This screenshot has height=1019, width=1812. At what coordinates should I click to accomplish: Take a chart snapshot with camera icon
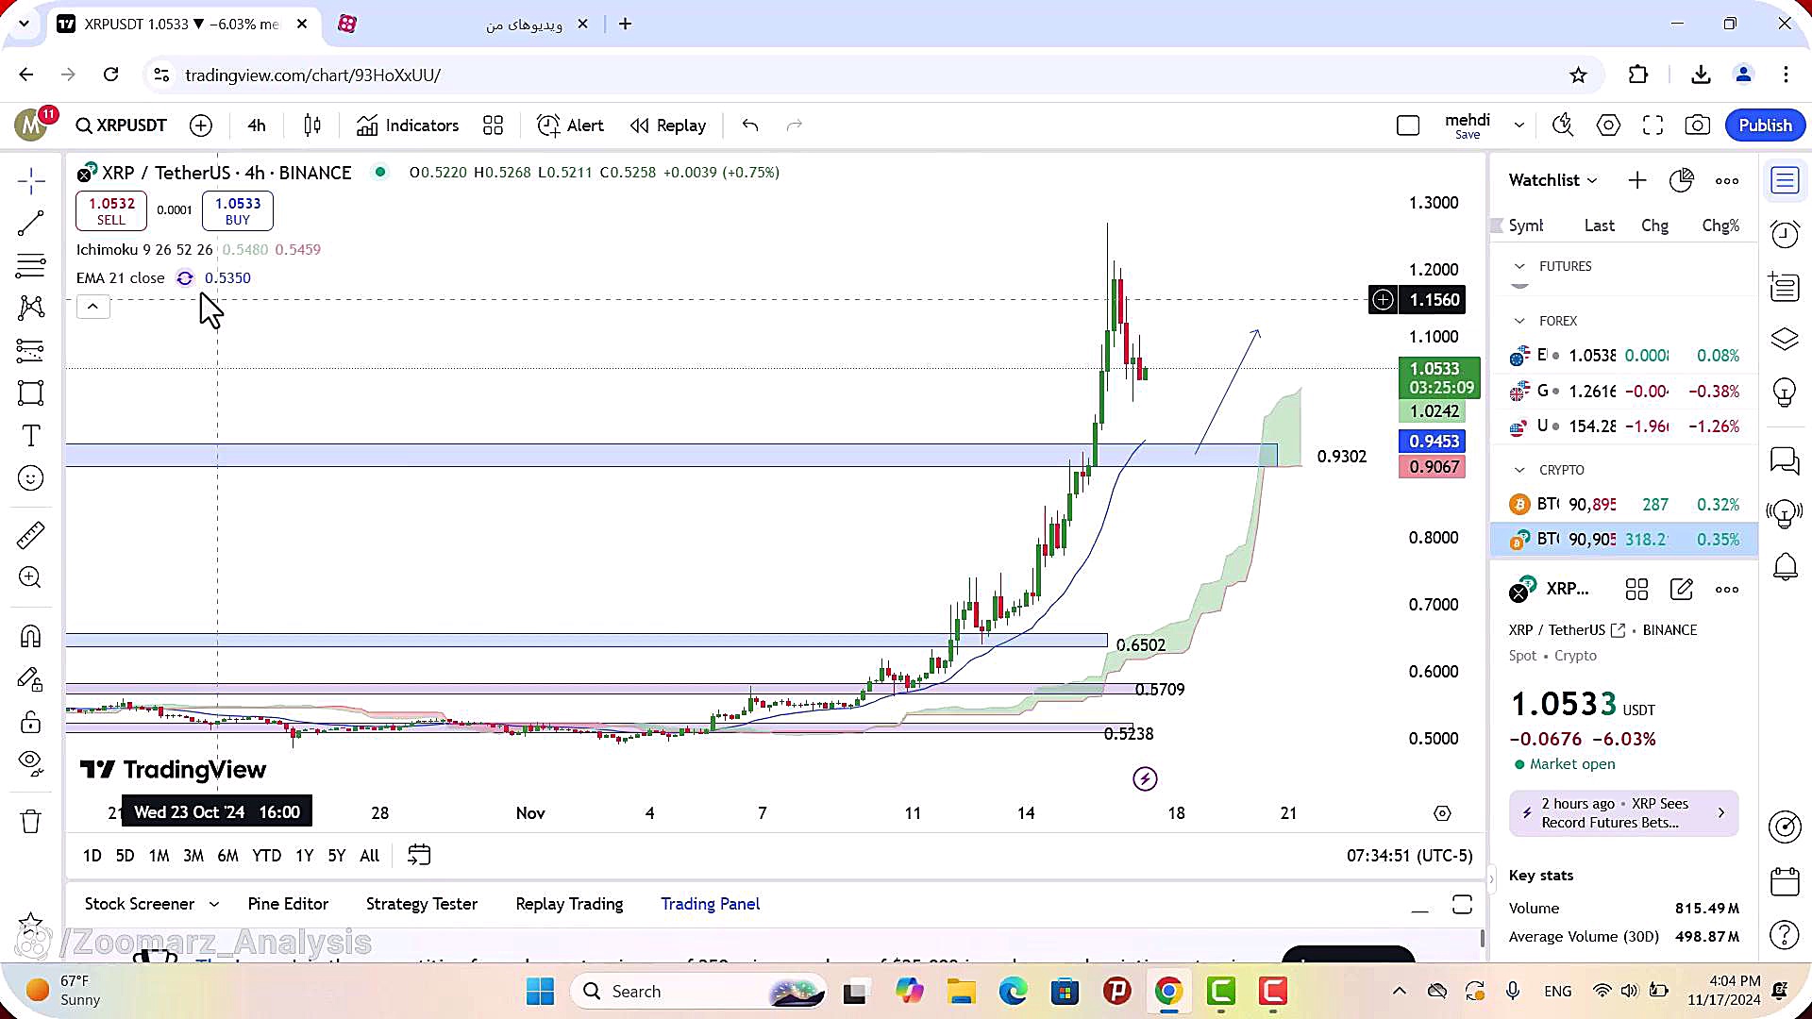click(1698, 125)
